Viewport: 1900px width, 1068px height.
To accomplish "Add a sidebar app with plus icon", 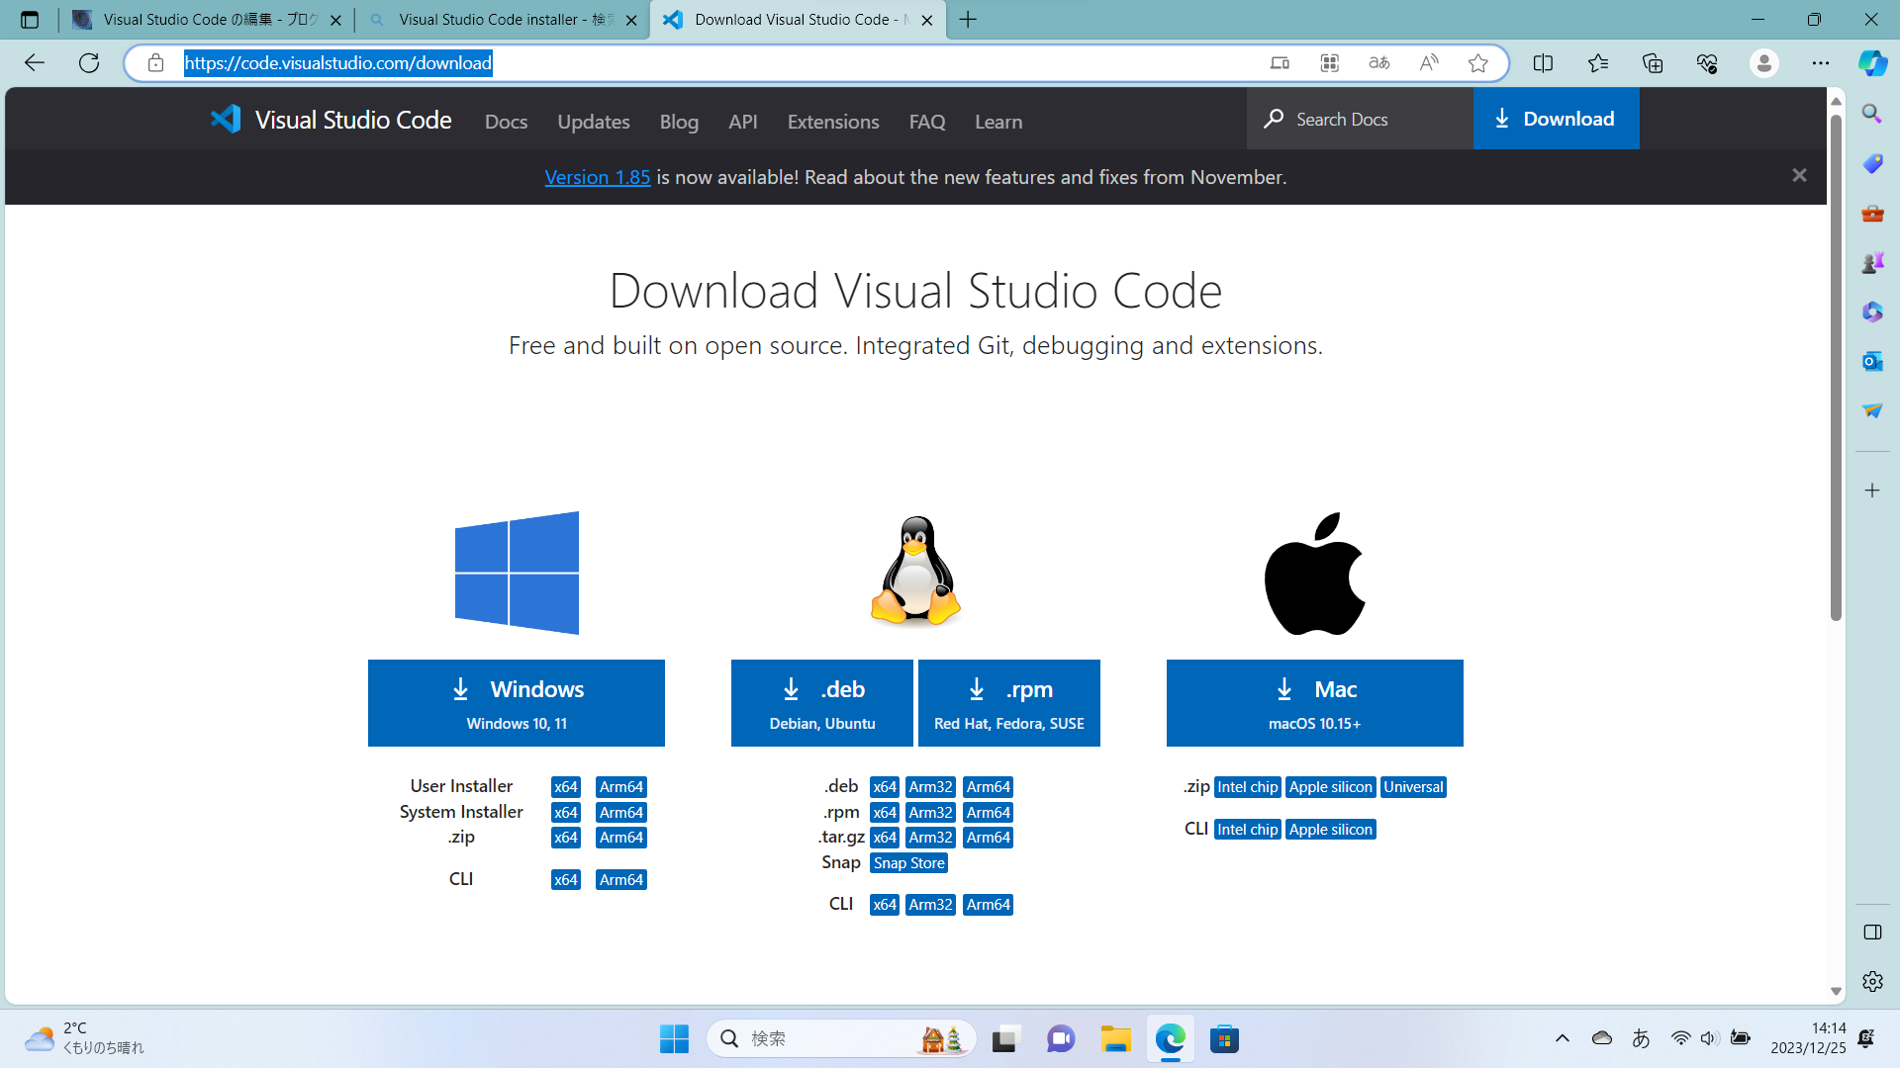I will (x=1871, y=490).
